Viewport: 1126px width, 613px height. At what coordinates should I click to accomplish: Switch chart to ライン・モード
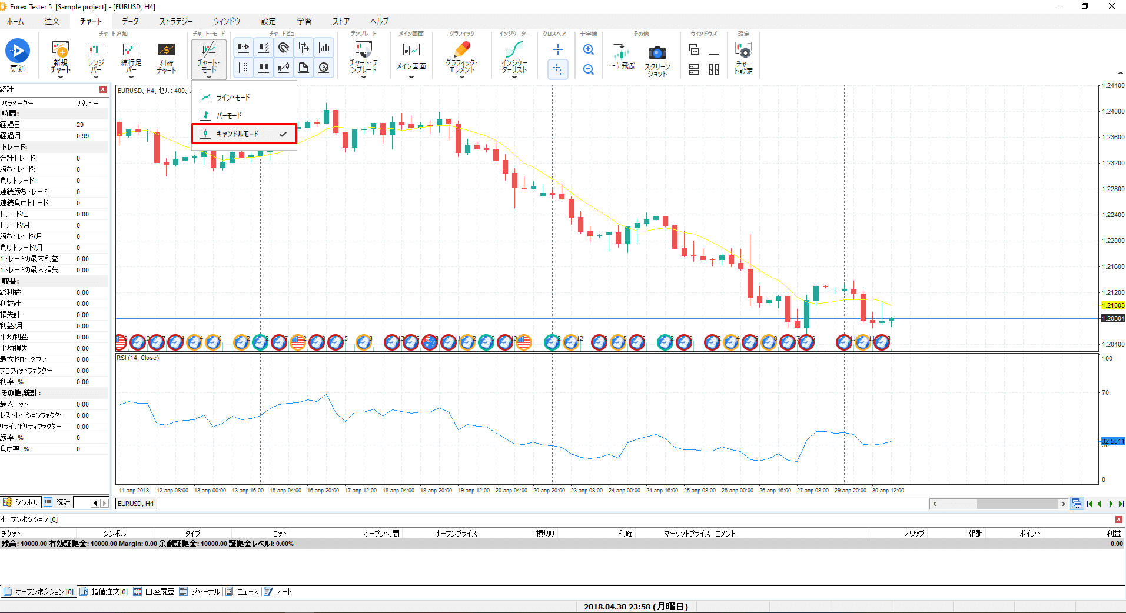233,97
